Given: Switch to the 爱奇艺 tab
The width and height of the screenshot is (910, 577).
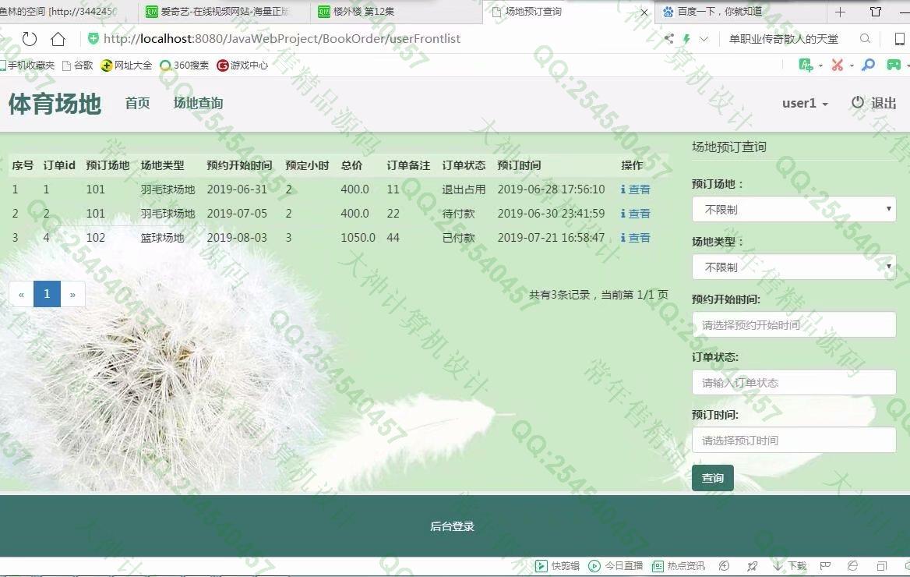Looking at the screenshot, I should tap(224, 12).
